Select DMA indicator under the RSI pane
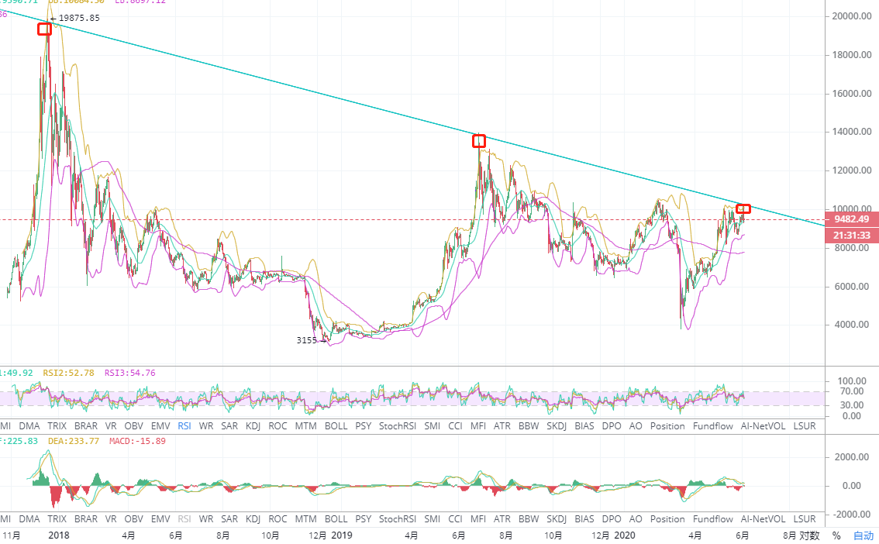The height and width of the screenshot is (544, 879). coord(29,425)
